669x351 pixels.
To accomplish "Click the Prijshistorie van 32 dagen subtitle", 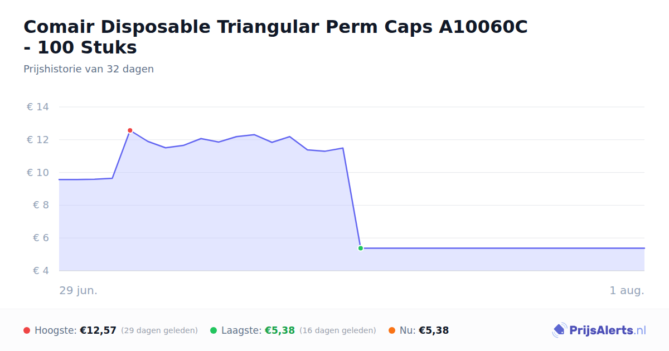I will [89, 69].
